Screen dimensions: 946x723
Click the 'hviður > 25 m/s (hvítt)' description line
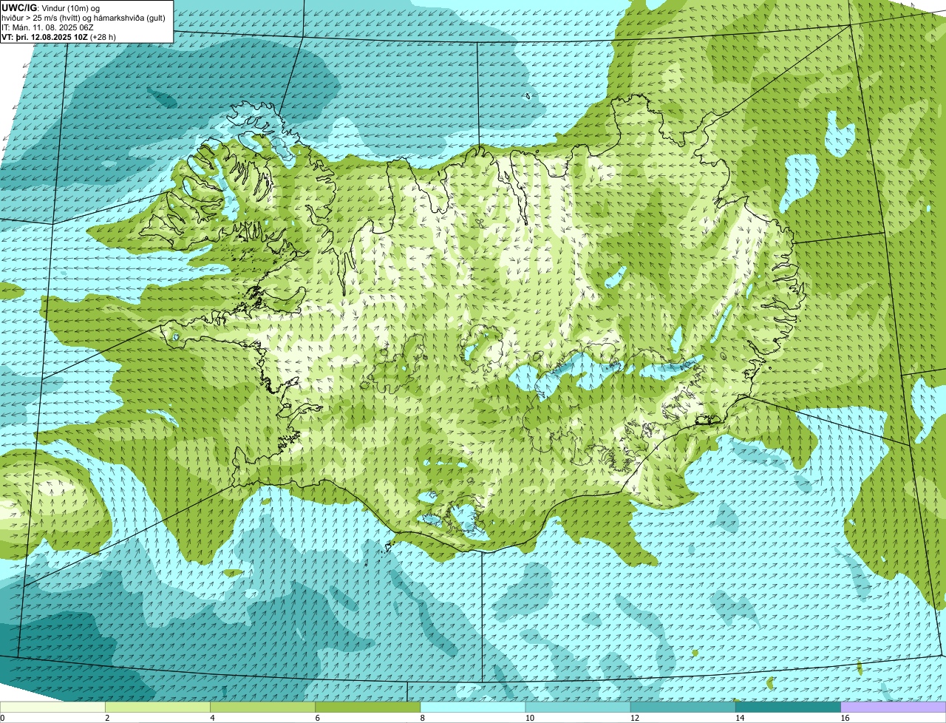tap(83, 18)
